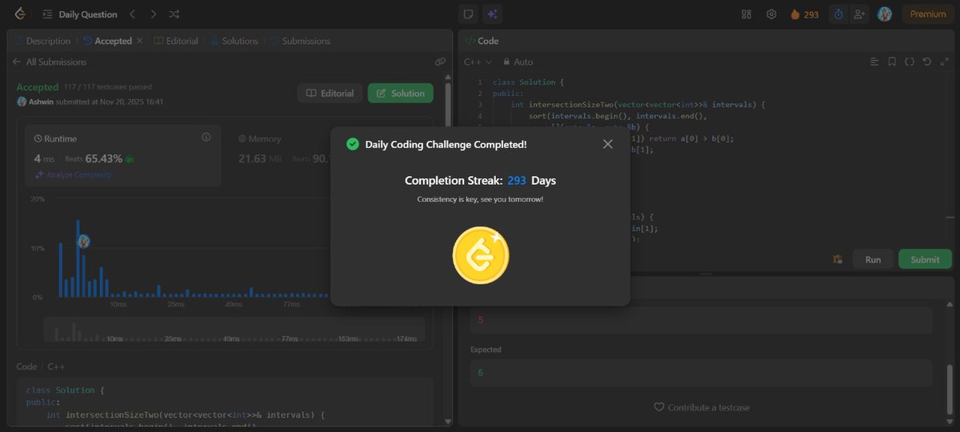Select the Runtime 4 ms card
This screenshot has width=960, height=432.
[122, 155]
